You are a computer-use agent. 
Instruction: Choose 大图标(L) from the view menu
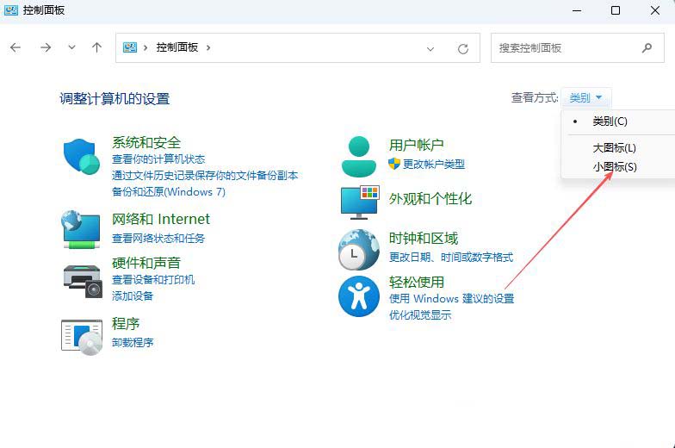pos(615,148)
